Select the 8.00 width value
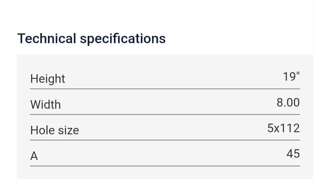 (x=288, y=103)
